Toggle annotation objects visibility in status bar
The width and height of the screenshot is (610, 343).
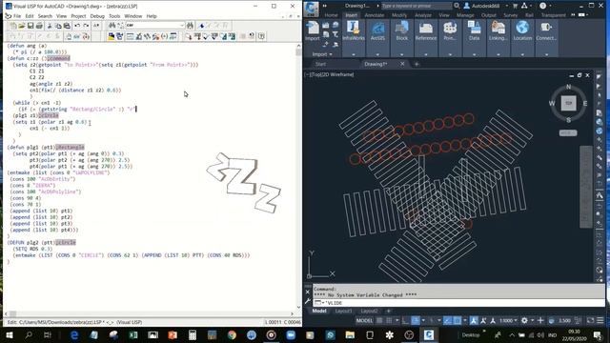click(x=474, y=320)
